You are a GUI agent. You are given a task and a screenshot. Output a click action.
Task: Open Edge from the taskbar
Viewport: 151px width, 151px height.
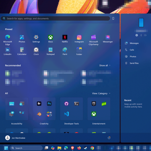coord(66,148)
